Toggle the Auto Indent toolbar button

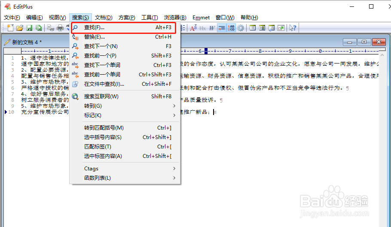click(221, 28)
